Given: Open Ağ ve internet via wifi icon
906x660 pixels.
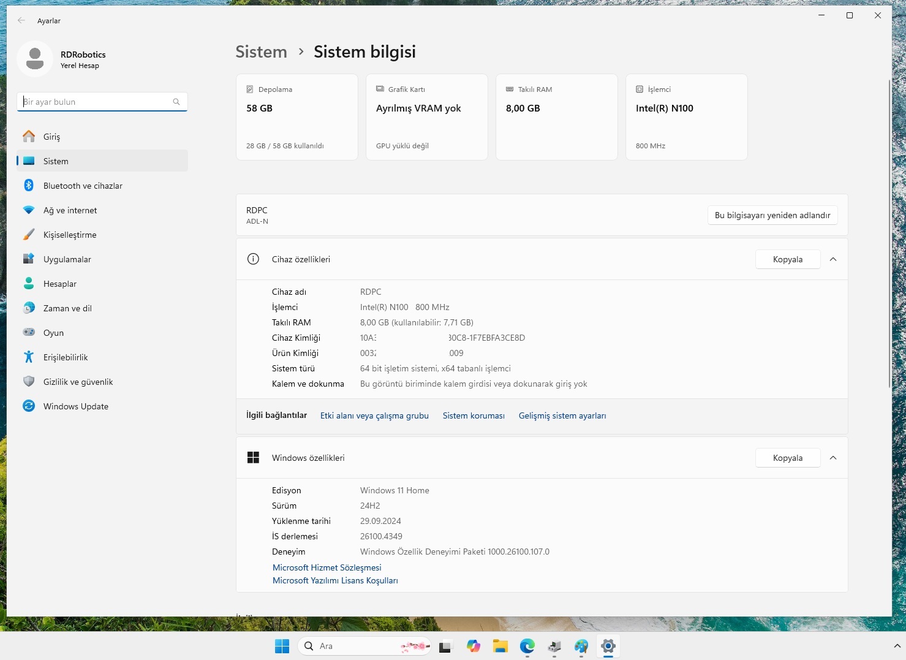Looking at the screenshot, I should 29,210.
